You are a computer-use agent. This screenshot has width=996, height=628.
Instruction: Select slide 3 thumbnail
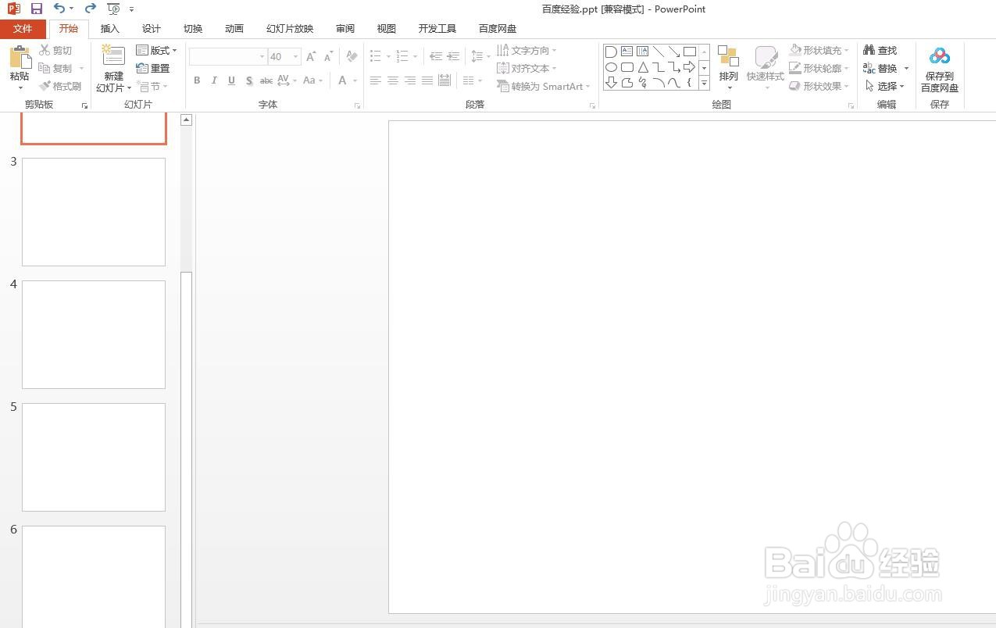click(94, 212)
